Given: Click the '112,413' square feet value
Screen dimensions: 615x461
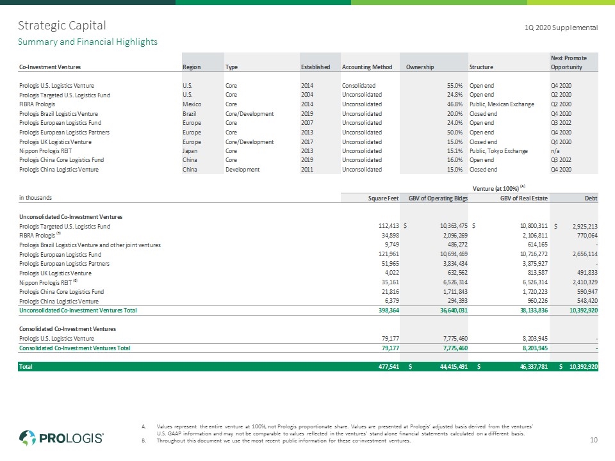Looking at the screenshot, I should [x=389, y=226].
